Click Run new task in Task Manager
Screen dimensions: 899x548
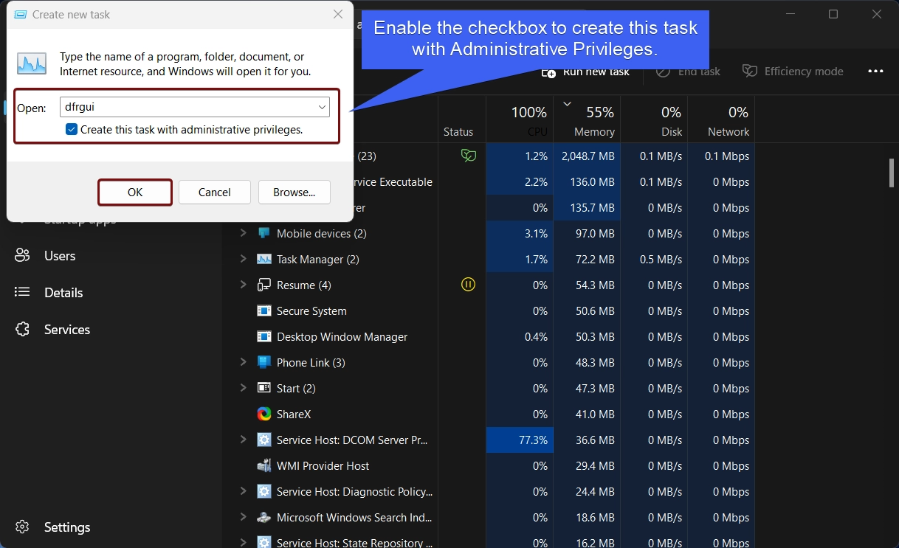pos(586,72)
